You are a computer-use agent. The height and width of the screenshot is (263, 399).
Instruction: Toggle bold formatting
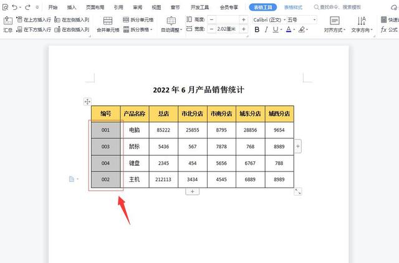point(257,30)
